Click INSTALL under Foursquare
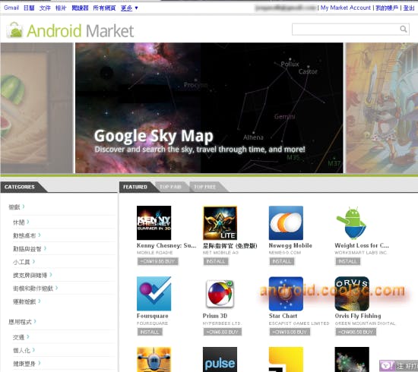The image size is (418, 372). pyautogui.click(x=150, y=332)
